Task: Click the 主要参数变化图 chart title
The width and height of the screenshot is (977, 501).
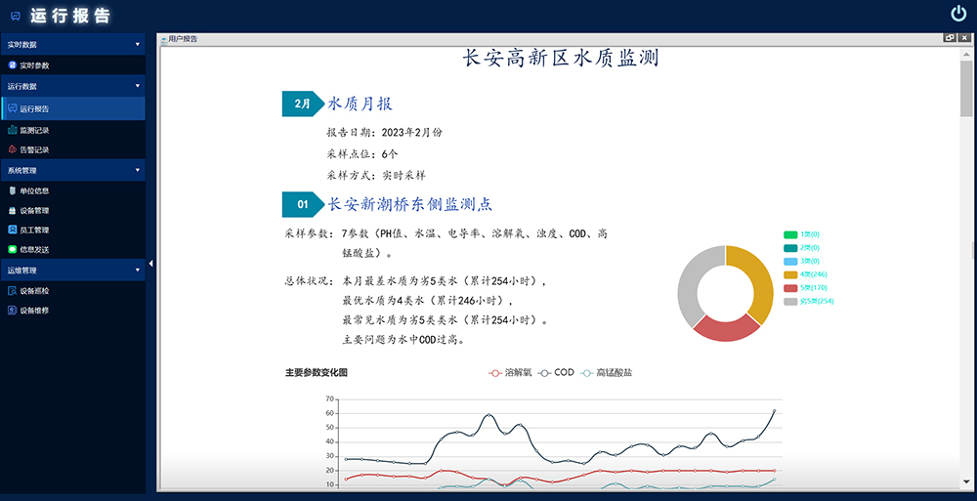Action: [317, 373]
